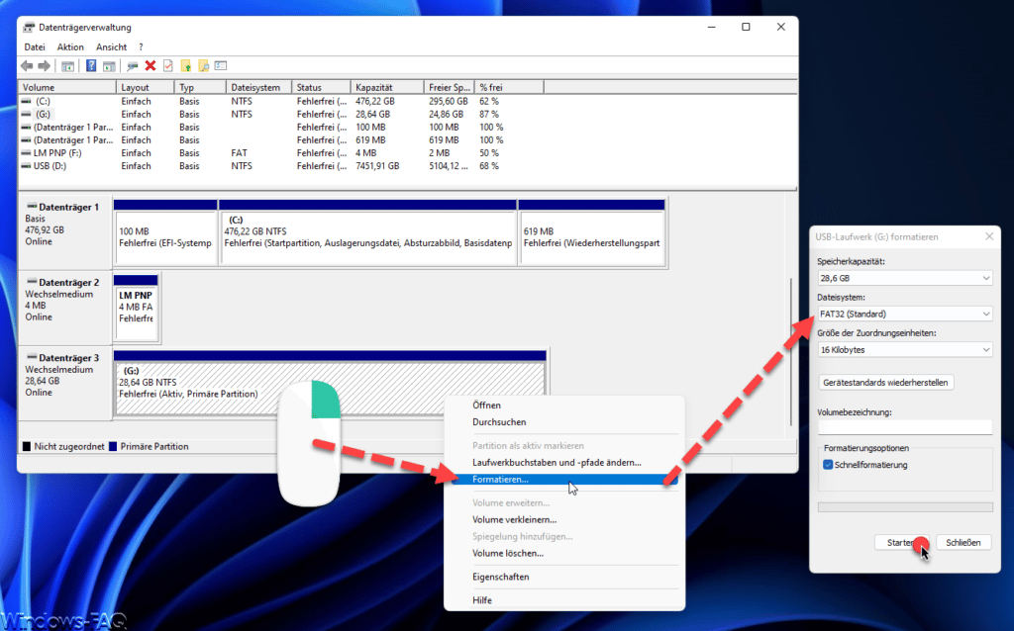The image size is (1014, 631).
Task: Click Gerätestandards wiederherstellen button
Action: pos(885,383)
